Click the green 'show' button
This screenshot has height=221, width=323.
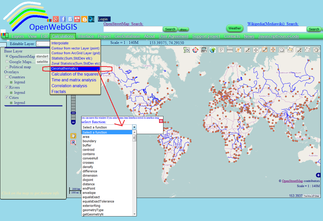183,29
